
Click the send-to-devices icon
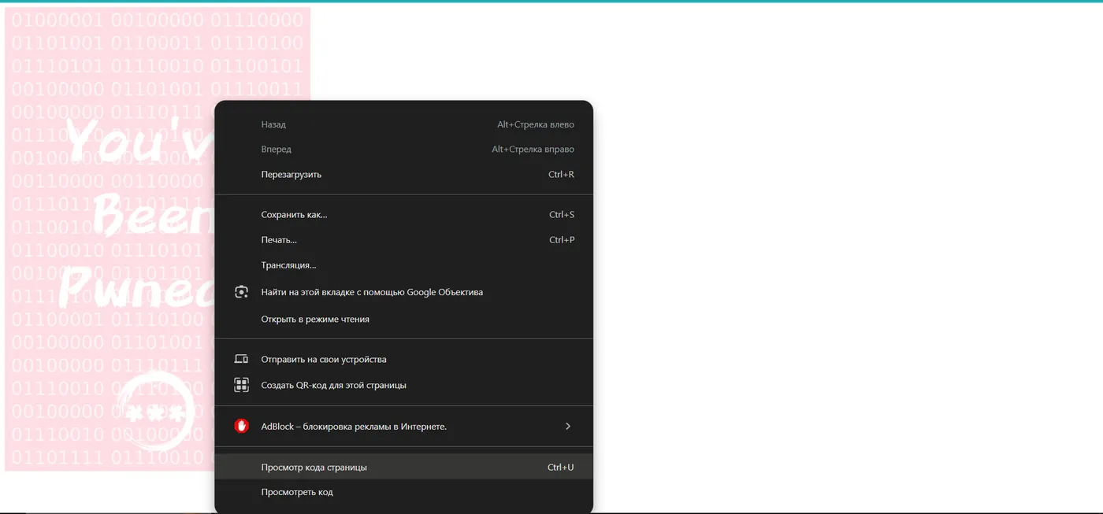[241, 359]
